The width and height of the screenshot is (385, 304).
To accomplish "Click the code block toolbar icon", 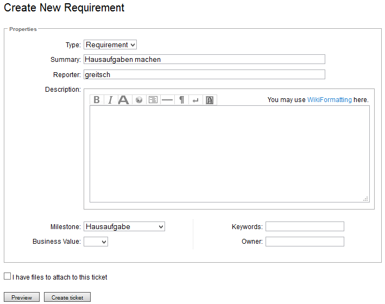I will (153, 100).
